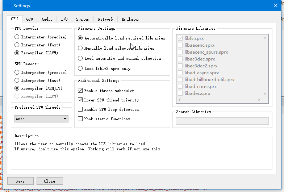Screen dimensions: 284x192
Task: Check libad_core.sprx library
Action: [x=180, y=86]
